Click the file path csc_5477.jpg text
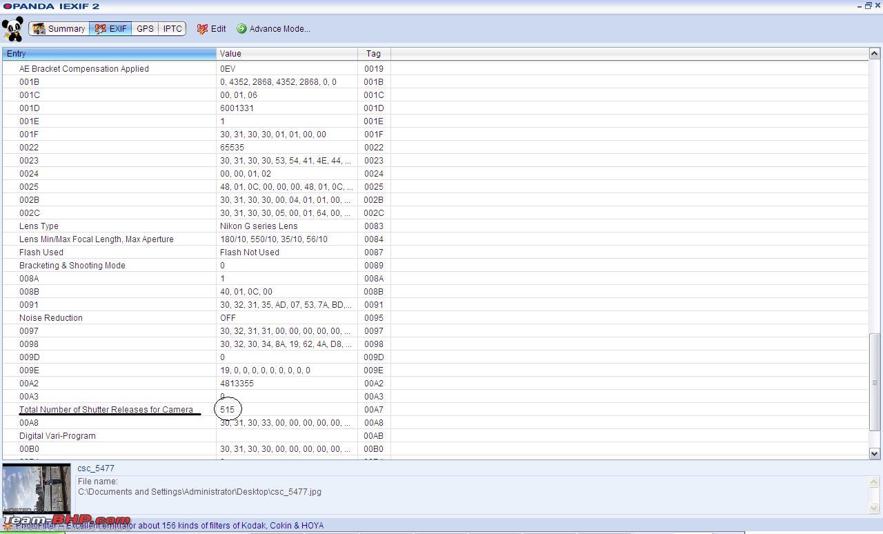Viewport: 883px width, 534px height. 199,492
